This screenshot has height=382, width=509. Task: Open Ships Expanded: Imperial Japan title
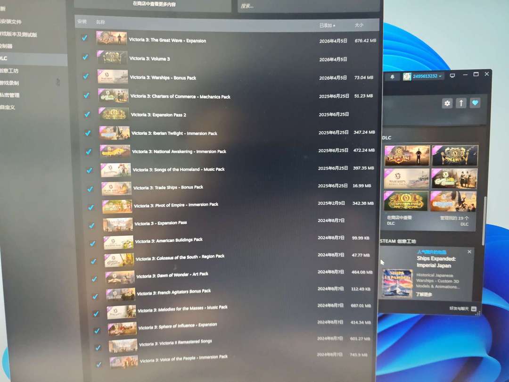pos(436,262)
